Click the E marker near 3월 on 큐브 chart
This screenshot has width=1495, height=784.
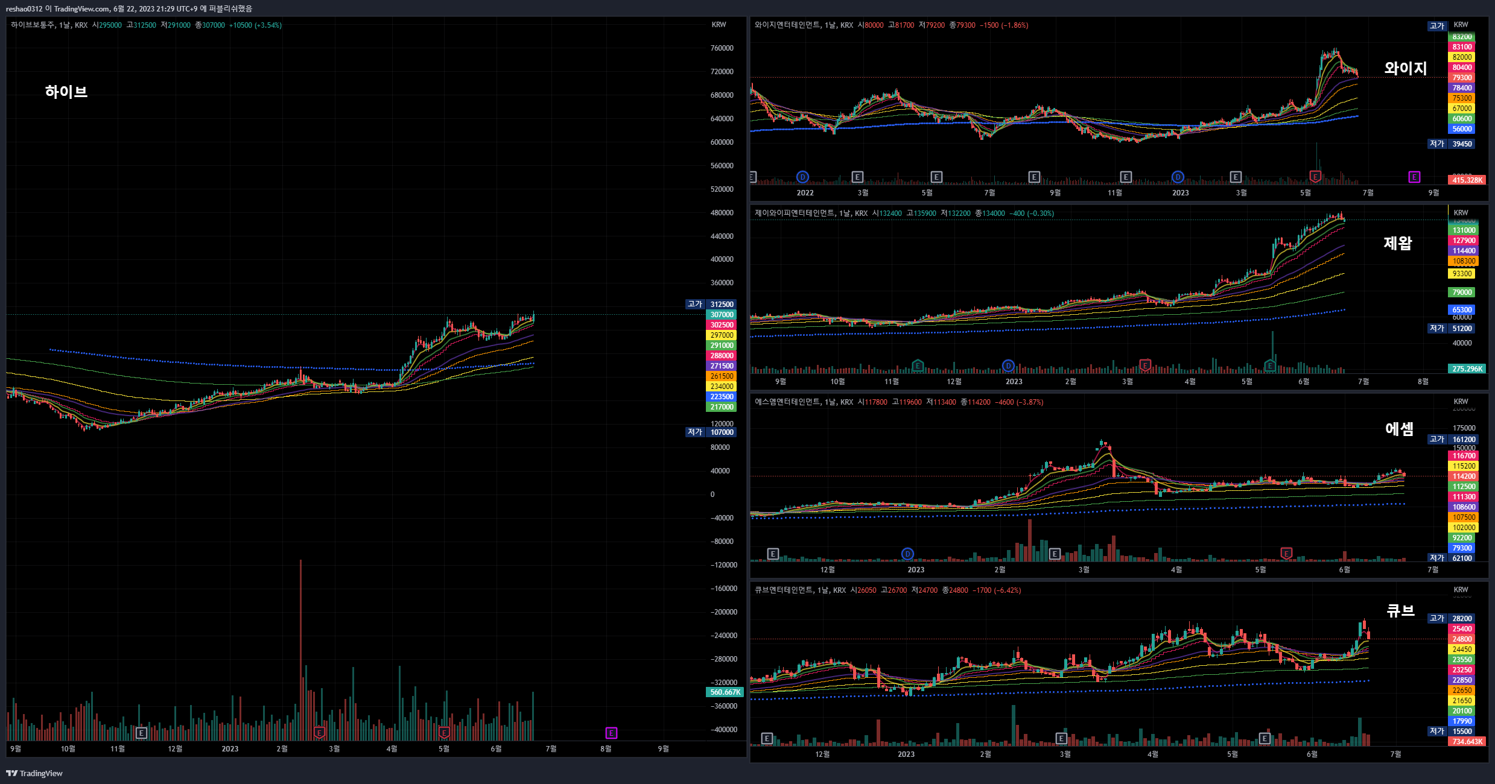1061,738
